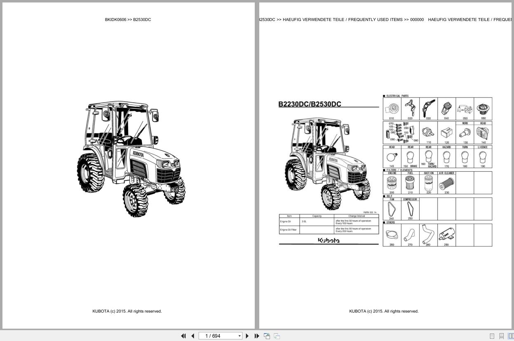
Task: Toggle two-page facing view
Action: (511, 336)
